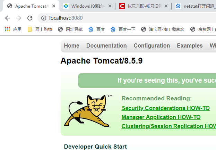
Task: Open the Configuration menu item
Action: click(x=152, y=46)
